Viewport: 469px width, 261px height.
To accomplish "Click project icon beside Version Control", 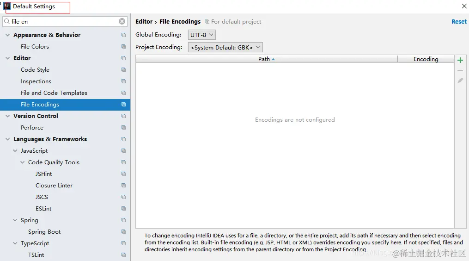I will pos(123,116).
